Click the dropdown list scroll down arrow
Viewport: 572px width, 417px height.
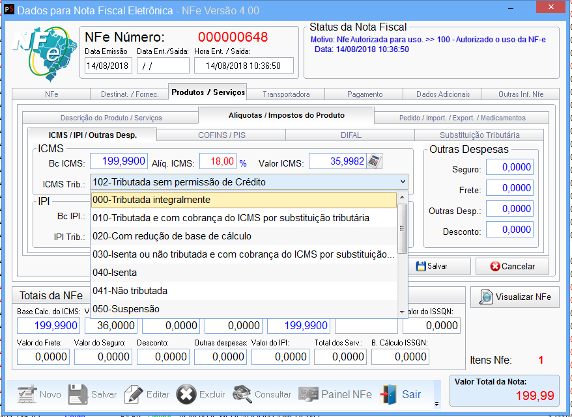(x=403, y=312)
